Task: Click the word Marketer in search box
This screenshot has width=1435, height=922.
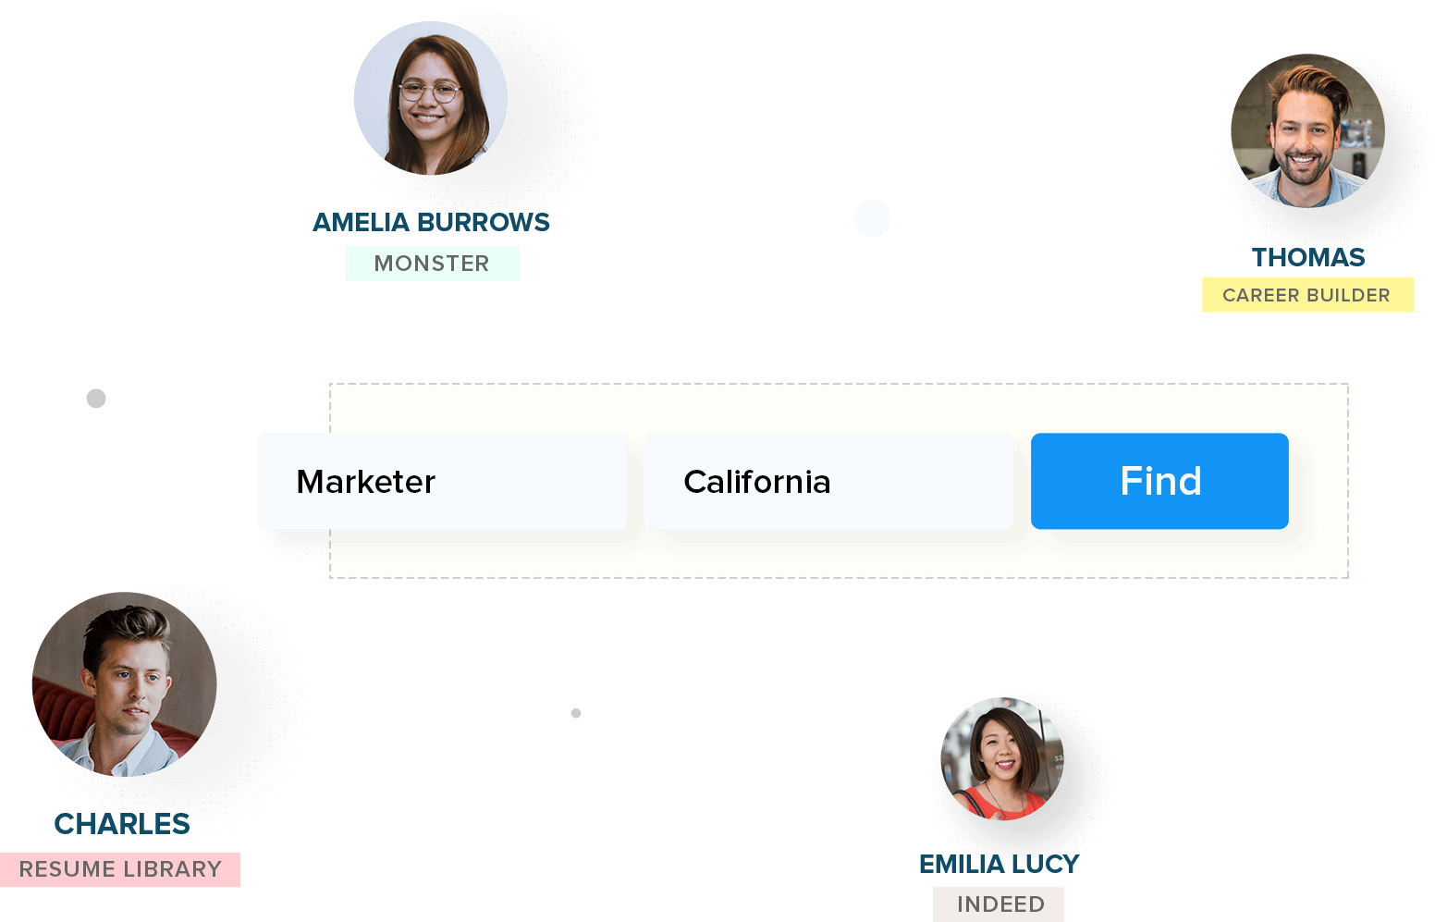Action: [x=366, y=482]
